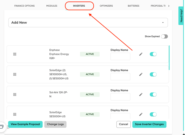Click the drag handle on Sol-Ark 12K-2P-N row
185x135 pixels.
[15, 94]
